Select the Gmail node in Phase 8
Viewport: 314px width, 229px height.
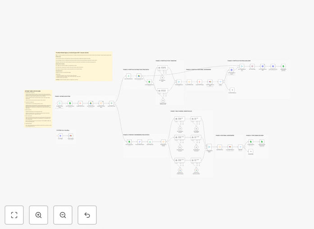230,147
